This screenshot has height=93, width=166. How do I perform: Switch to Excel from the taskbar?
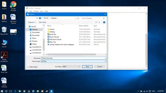coord(38,91)
